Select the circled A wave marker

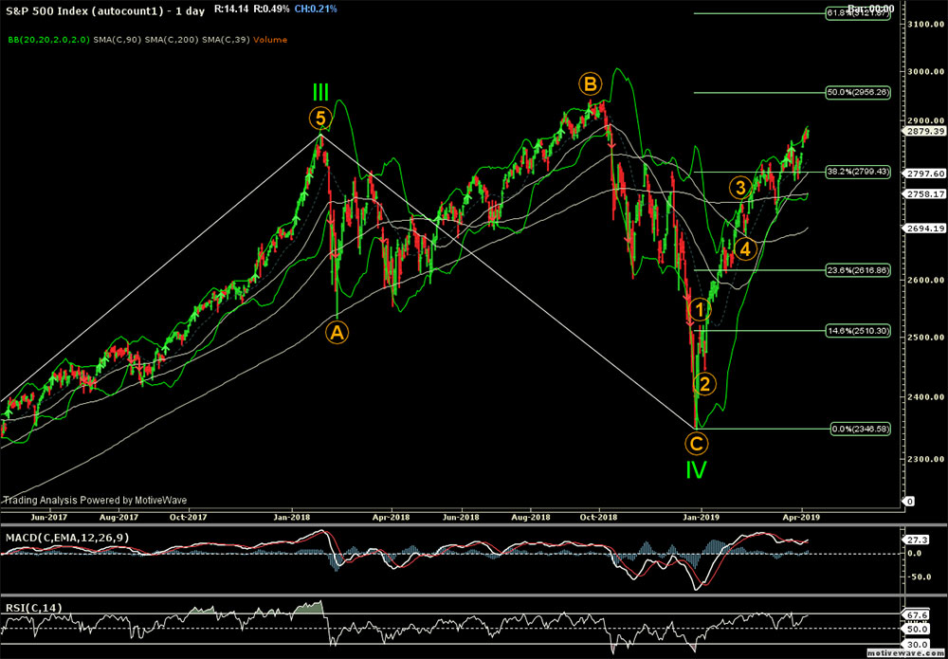pos(337,332)
